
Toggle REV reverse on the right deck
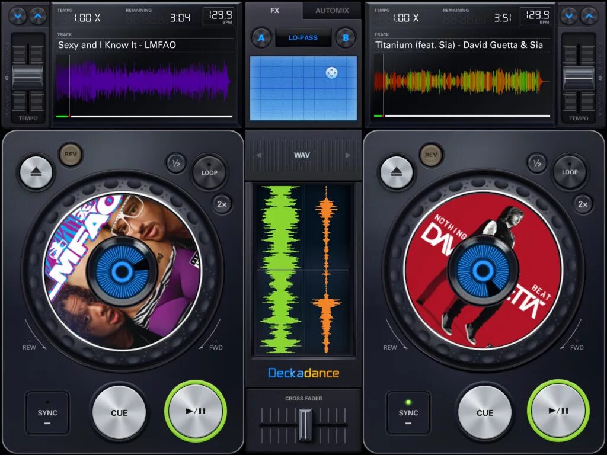[x=431, y=155]
